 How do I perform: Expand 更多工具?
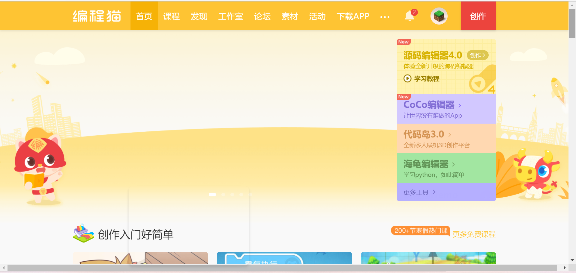446,192
